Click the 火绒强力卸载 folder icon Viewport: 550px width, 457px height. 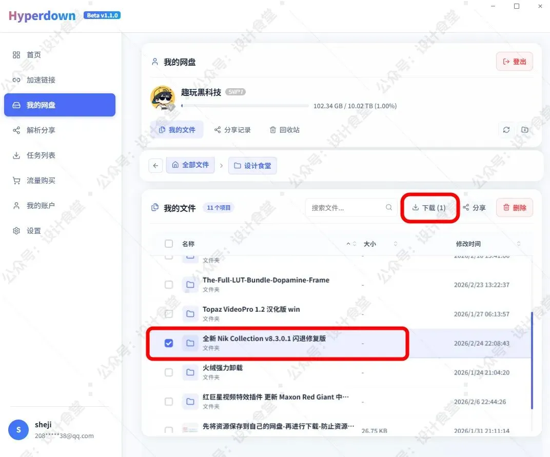click(x=190, y=372)
